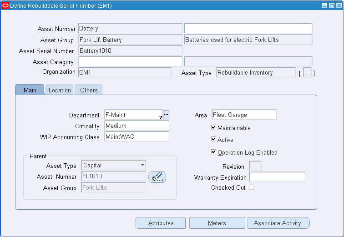Switch to the Main tab
344x237 pixels.
pyautogui.click(x=30, y=90)
